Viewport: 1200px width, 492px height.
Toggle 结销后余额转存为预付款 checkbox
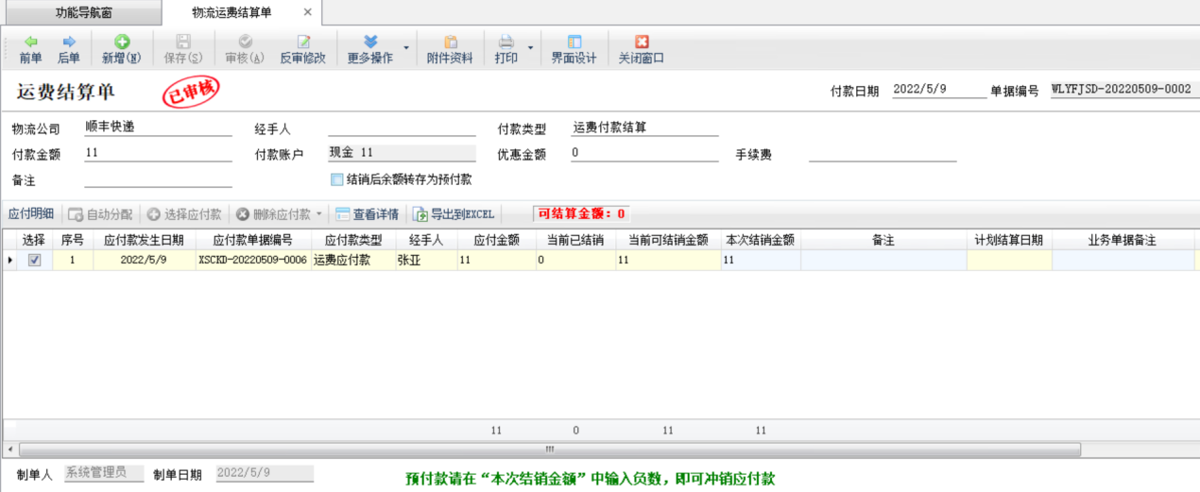coord(336,179)
